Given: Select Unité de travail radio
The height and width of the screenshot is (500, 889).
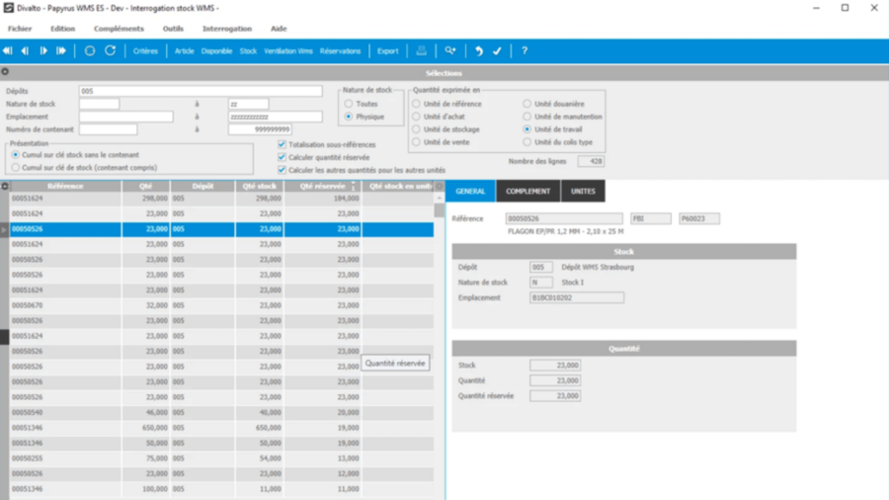Looking at the screenshot, I should point(527,129).
